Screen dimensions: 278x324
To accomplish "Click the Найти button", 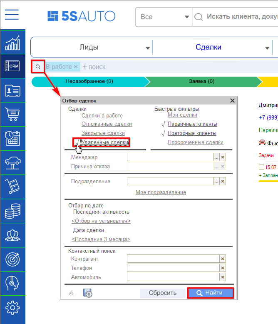I will [210, 293].
